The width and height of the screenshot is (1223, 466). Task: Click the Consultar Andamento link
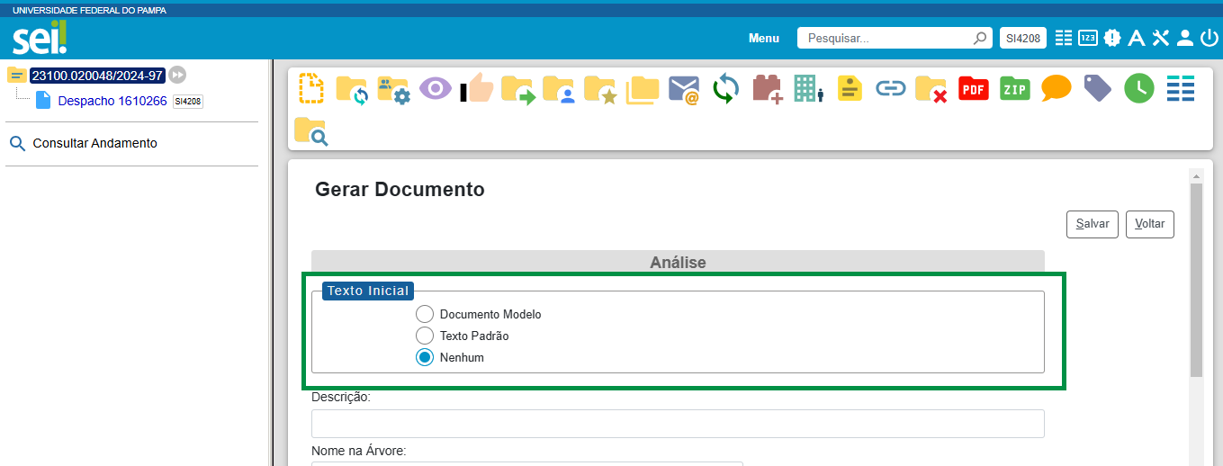pos(94,143)
